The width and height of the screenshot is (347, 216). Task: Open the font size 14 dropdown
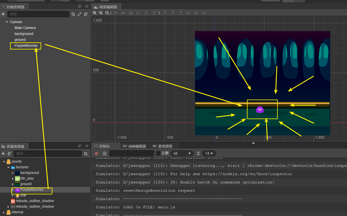pyautogui.click(x=209, y=153)
